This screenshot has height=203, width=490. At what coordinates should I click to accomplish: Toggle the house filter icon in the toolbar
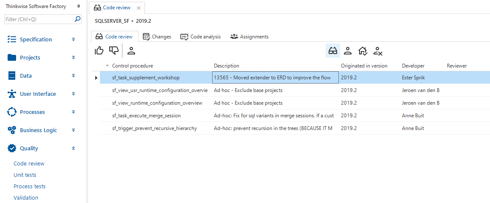[x=363, y=51]
